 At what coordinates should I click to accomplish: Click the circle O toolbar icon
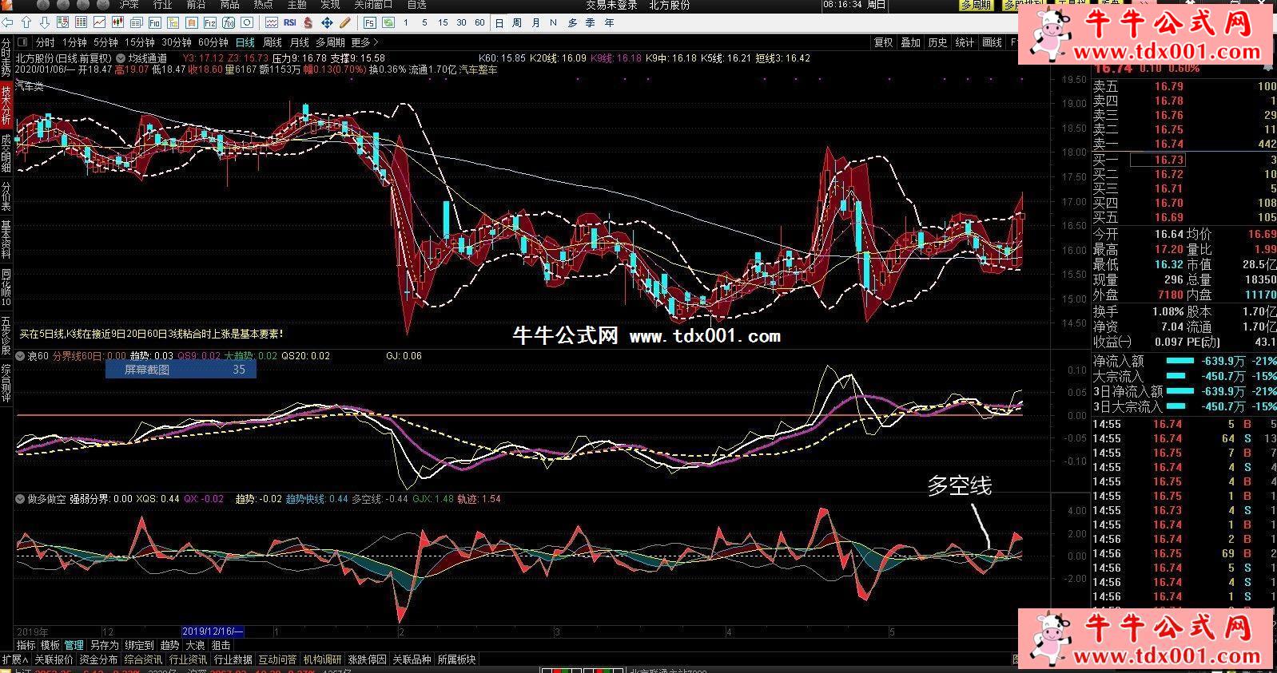pos(249,23)
